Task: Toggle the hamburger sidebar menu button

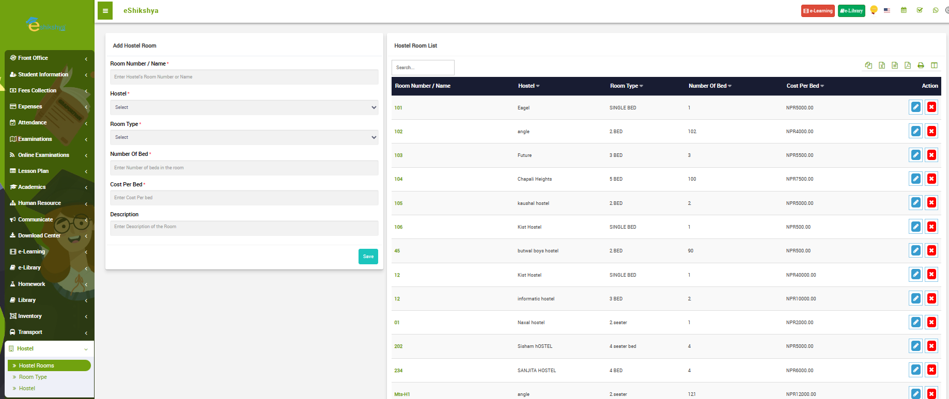Action: point(105,11)
